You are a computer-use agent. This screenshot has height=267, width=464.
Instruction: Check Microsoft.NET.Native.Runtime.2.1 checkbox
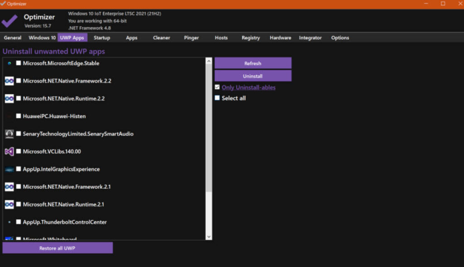pyautogui.click(x=18, y=204)
